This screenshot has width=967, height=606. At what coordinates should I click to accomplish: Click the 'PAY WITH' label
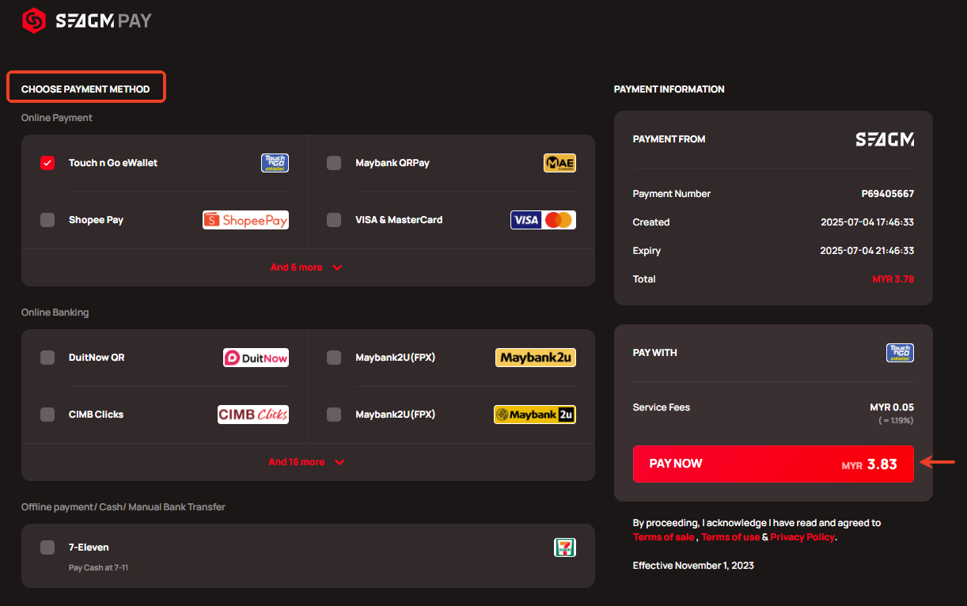655,353
